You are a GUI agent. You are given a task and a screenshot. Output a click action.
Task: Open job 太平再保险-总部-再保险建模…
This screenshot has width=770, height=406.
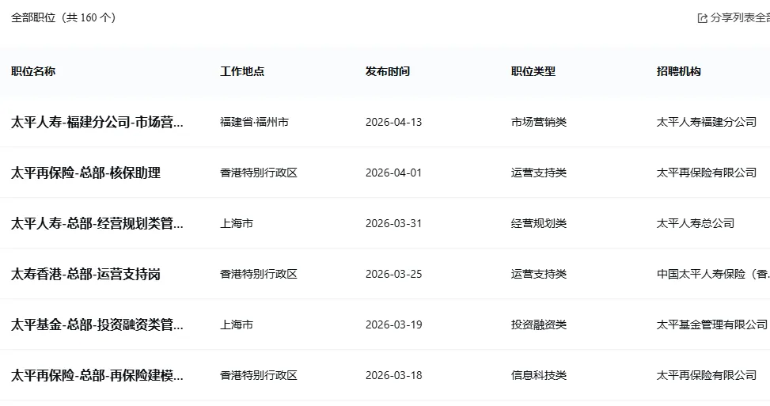[x=97, y=375]
